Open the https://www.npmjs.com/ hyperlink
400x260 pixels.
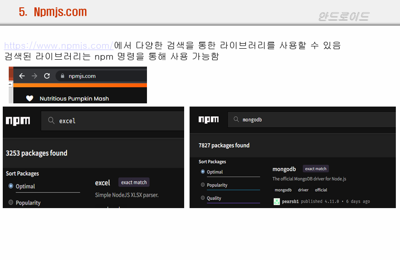(59, 45)
